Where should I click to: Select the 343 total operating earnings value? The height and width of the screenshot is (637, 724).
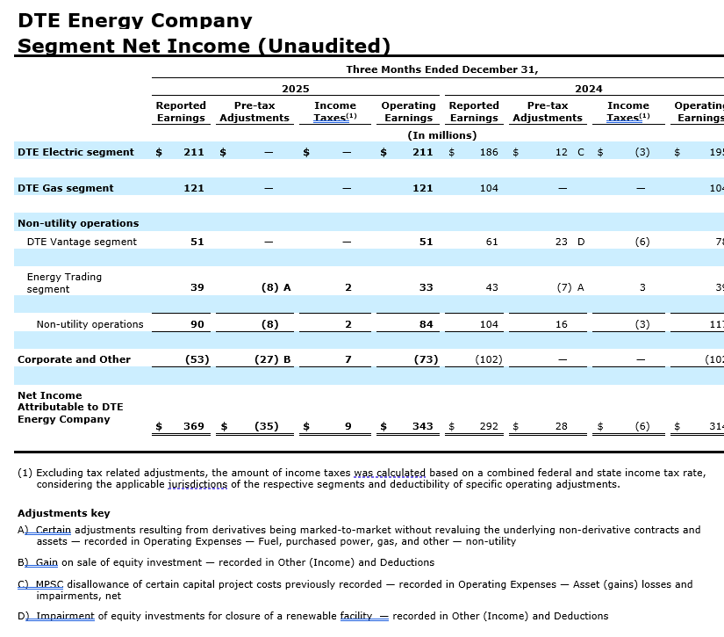point(422,426)
